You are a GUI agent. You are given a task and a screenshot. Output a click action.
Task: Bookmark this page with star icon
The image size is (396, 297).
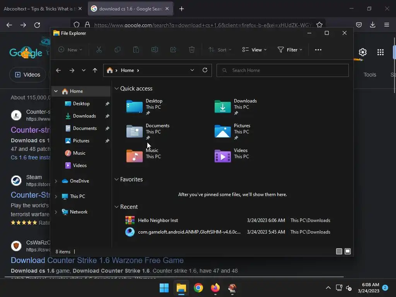click(x=319, y=25)
